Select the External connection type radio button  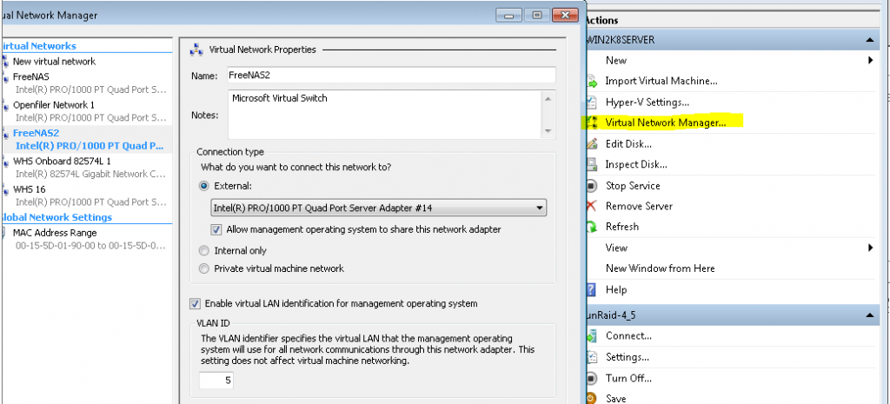[205, 185]
